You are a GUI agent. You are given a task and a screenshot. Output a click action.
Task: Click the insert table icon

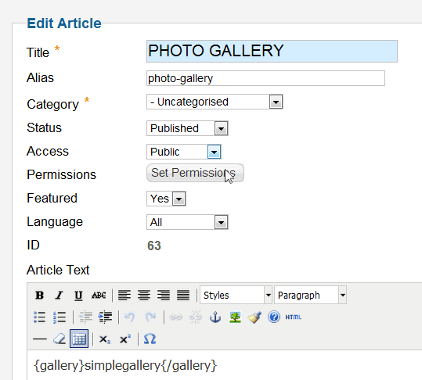[79, 339]
